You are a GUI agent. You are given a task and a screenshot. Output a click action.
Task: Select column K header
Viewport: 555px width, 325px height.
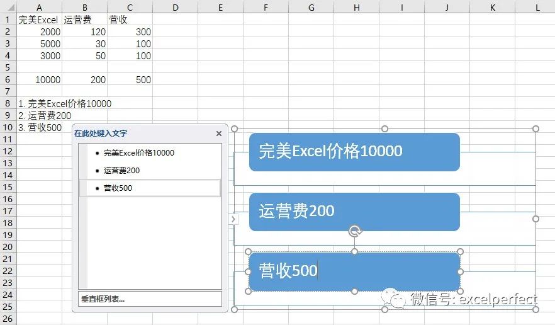coord(492,7)
